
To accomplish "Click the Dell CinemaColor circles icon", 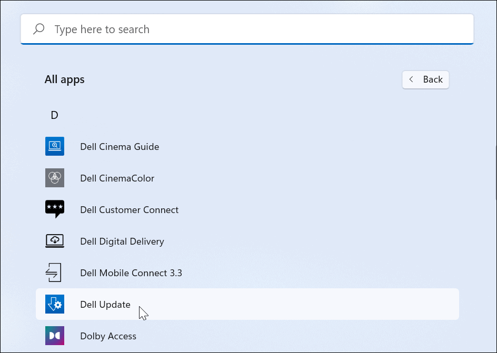I will pyautogui.click(x=55, y=178).
